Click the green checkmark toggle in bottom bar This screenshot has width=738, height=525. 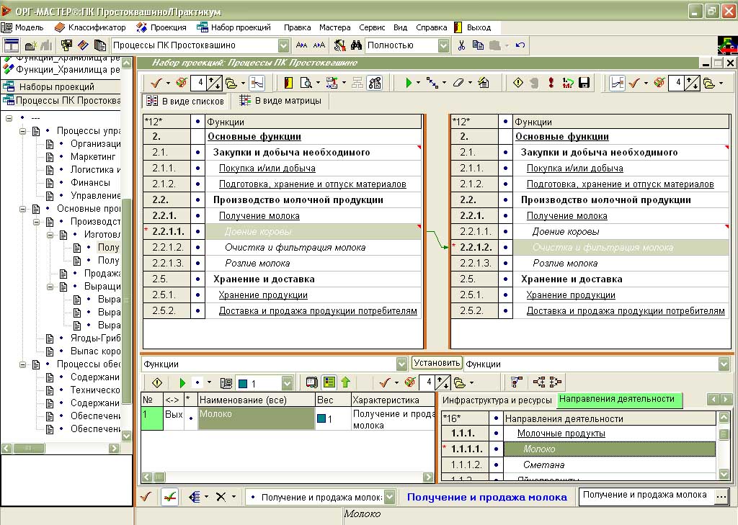(x=169, y=497)
